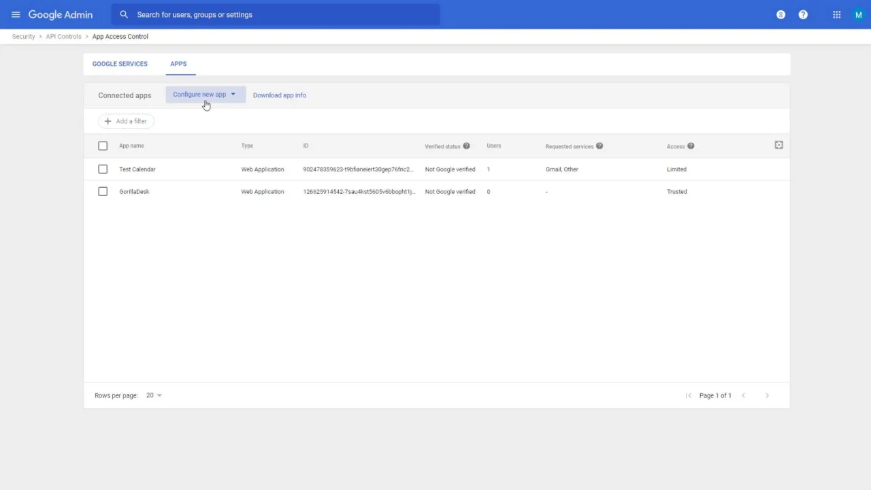Go to API Controls breadcrumb
Viewport: 871px width, 490px height.
(63, 37)
